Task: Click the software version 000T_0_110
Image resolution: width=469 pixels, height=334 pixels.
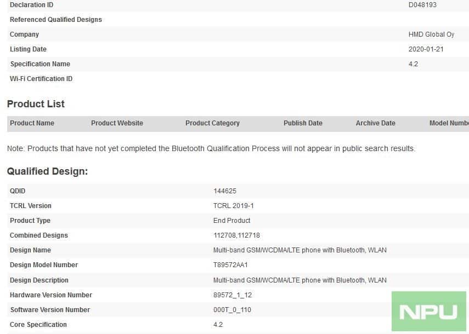Action: tap(233, 310)
